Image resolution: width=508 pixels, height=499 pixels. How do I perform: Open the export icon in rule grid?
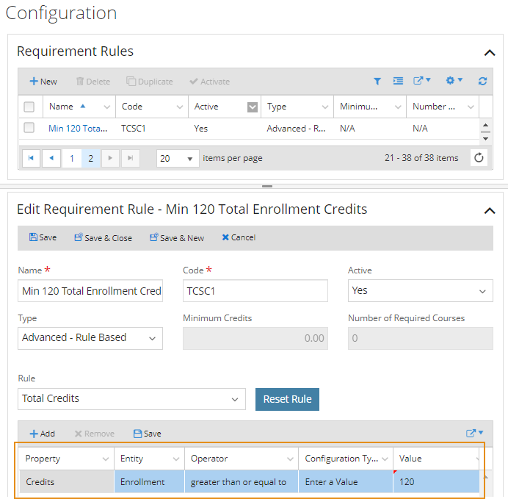(474, 433)
